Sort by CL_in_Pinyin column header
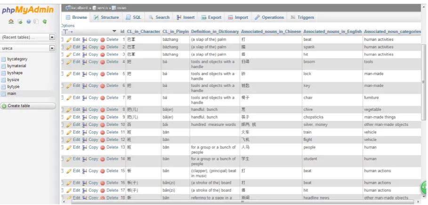The image size is (428, 205). [x=176, y=32]
